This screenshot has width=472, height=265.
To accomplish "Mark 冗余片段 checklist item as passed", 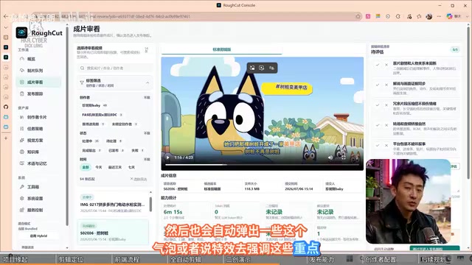I will point(377,105).
